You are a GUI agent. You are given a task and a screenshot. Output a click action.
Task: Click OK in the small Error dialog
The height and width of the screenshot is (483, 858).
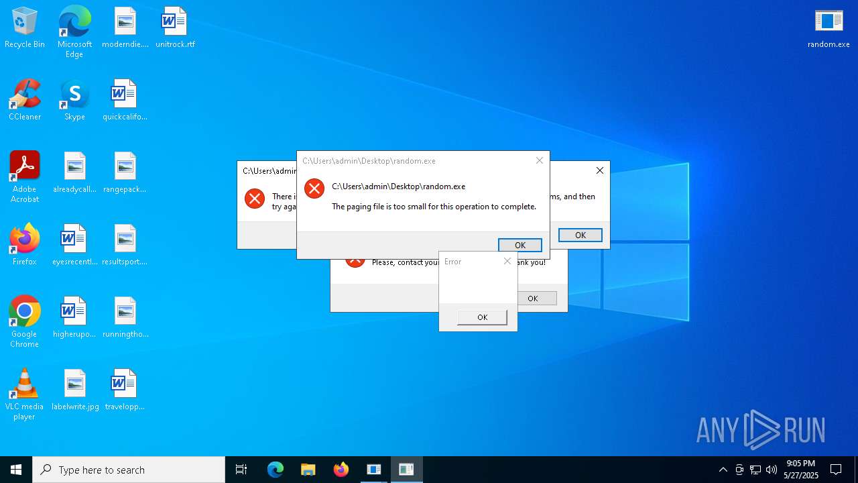point(482,317)
